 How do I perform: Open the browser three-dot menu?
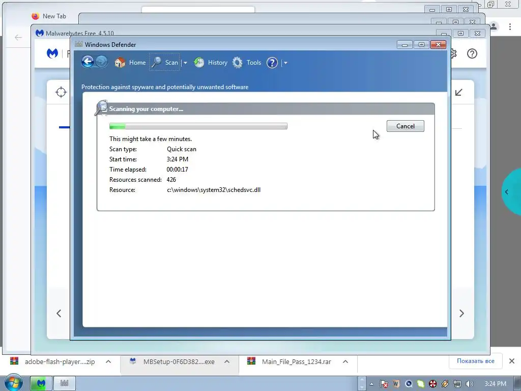coord(510,26)
